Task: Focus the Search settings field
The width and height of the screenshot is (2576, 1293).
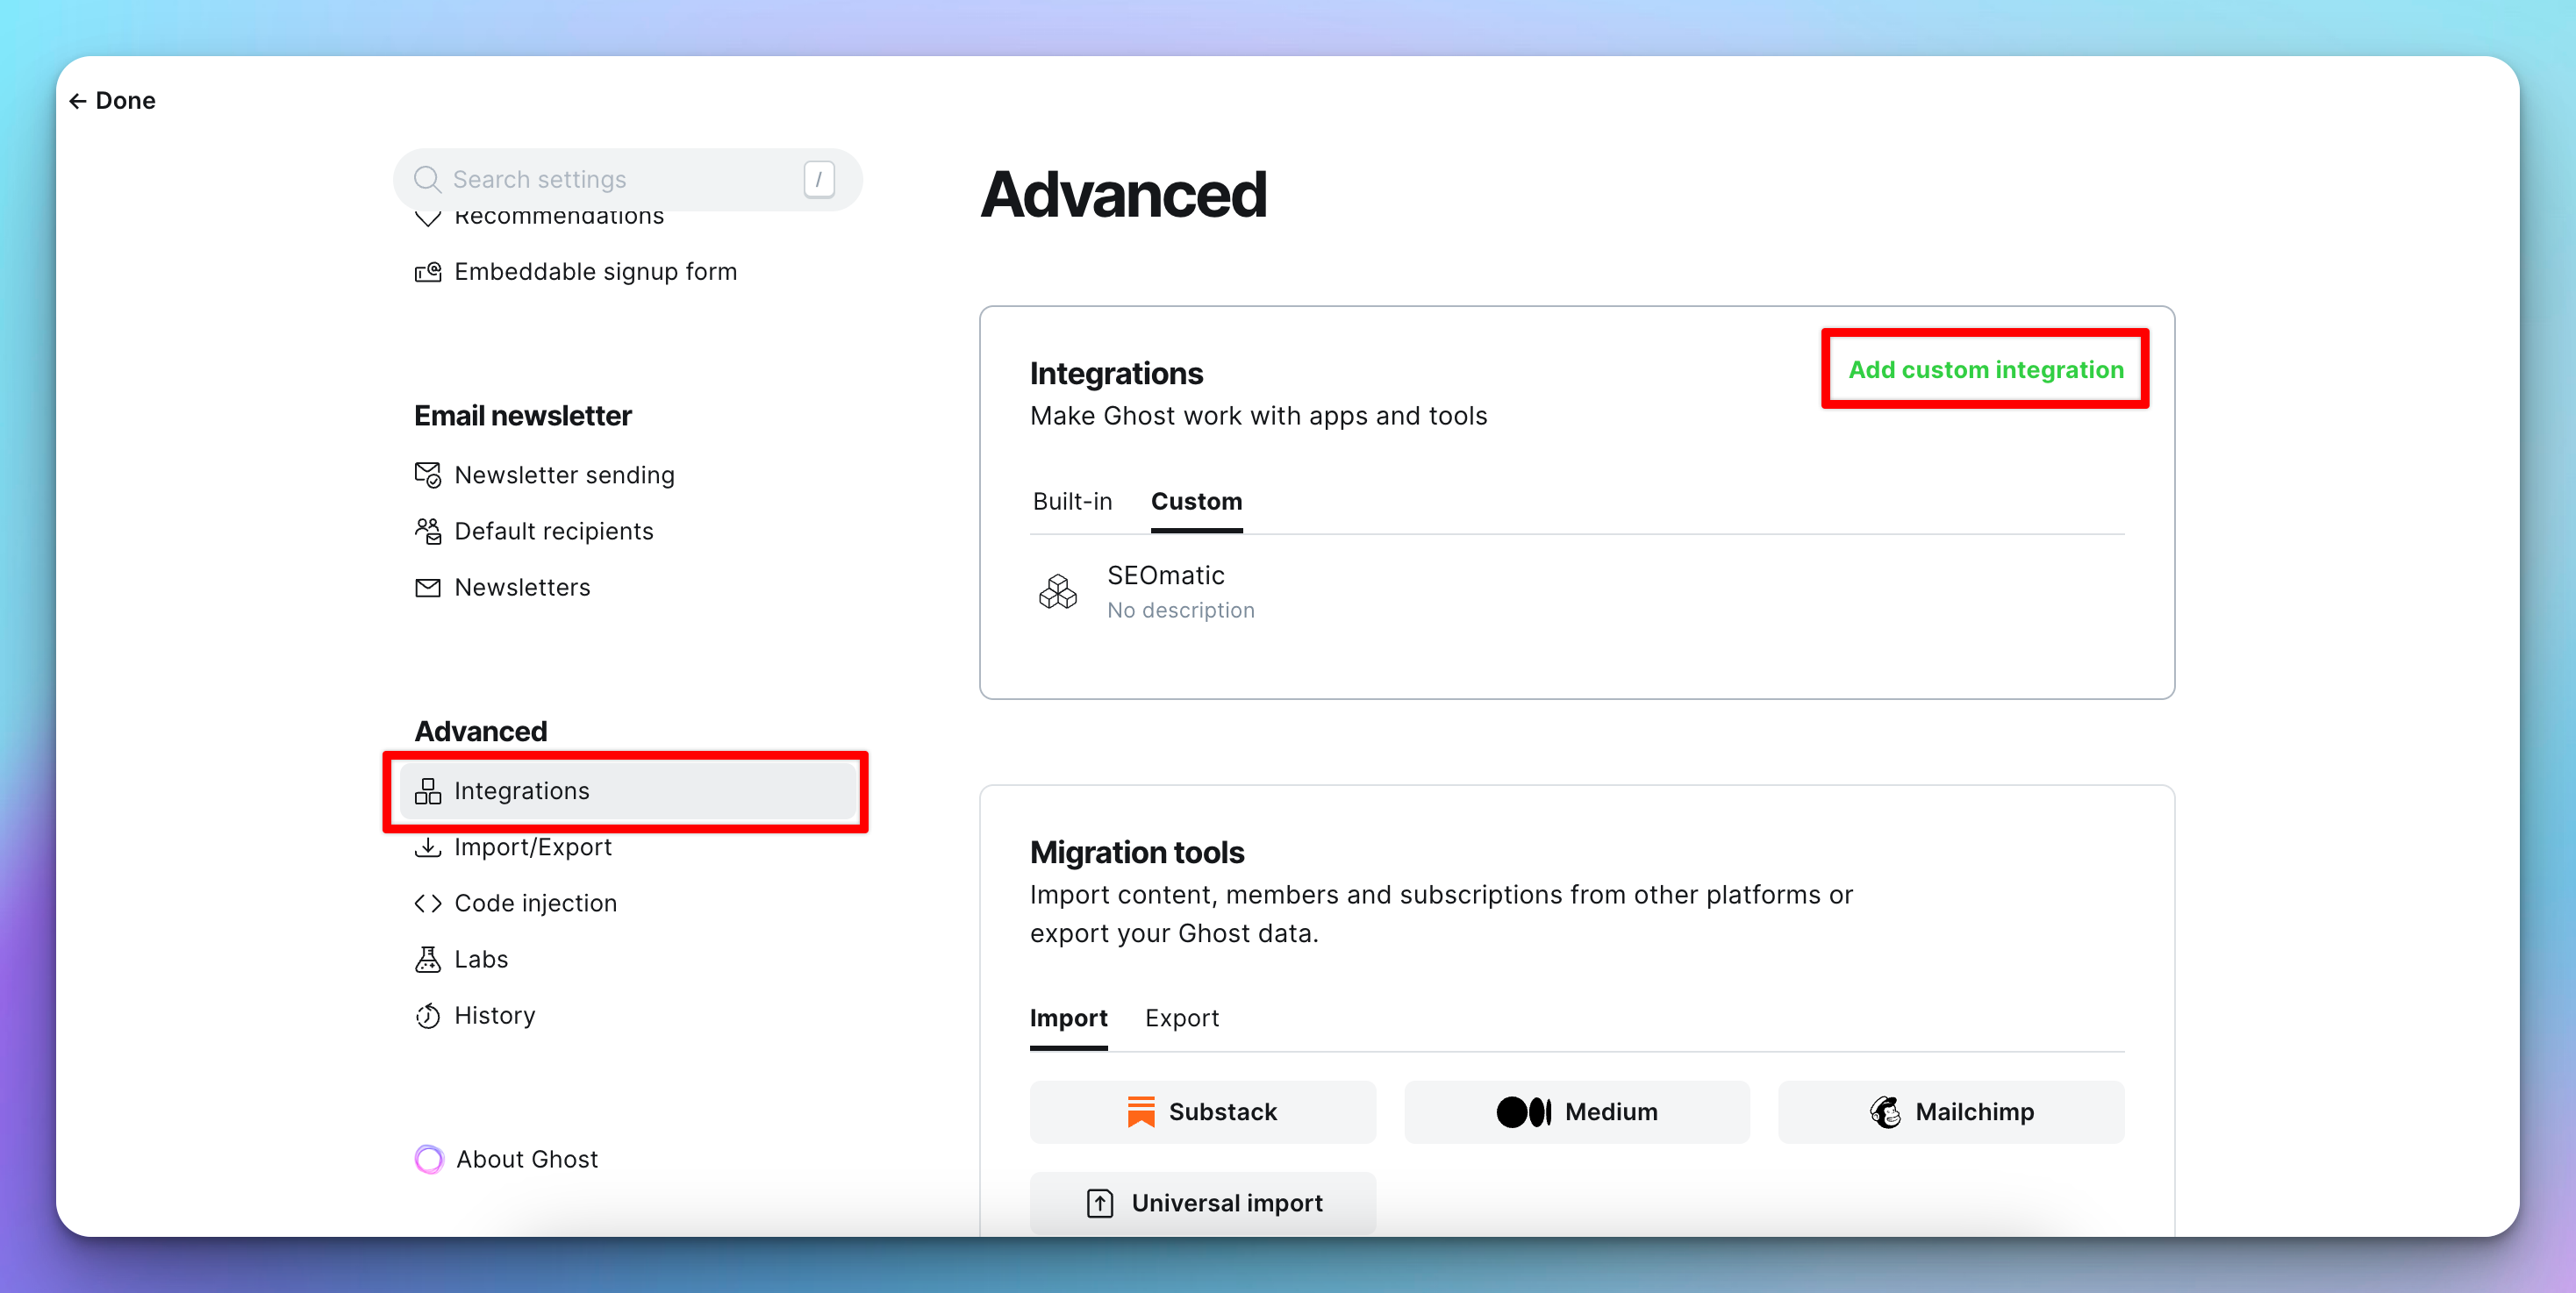Action: [628, 180]
